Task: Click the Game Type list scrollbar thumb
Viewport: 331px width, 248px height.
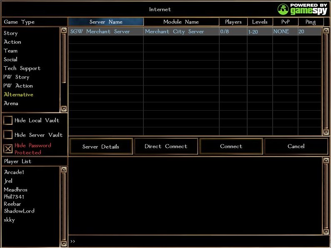Action: coord(63,58)
